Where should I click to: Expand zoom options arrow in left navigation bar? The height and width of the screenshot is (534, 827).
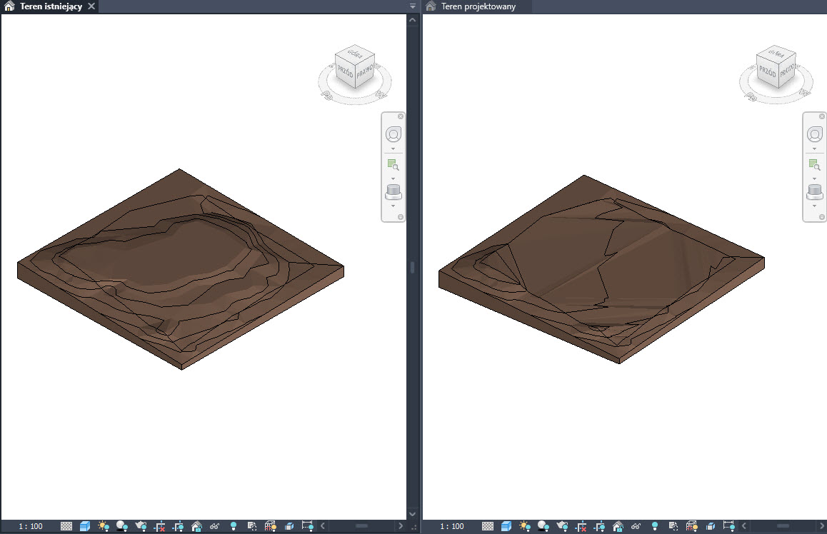(x=394, y=178)
